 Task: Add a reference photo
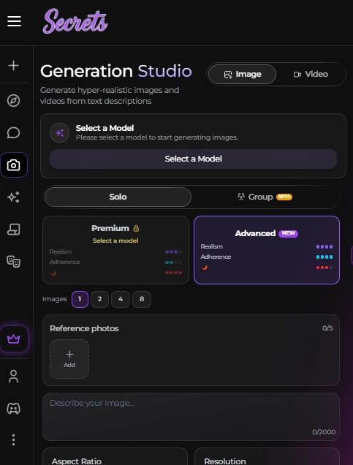coord(69,359)
